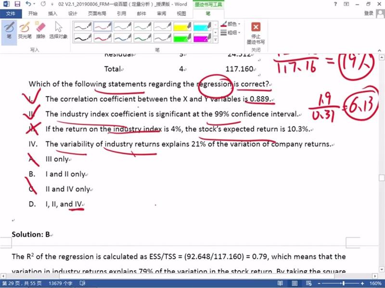
Task: Click the 160% zoom level
Action: (x=375, y=283)
